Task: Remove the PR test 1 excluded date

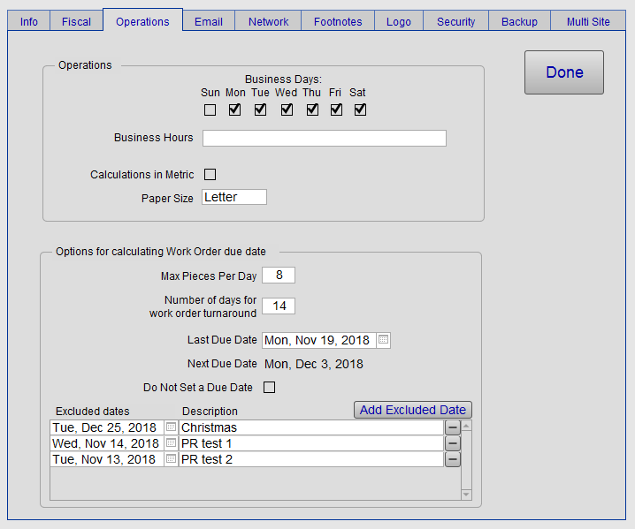Action: pyautogui.click(x=453, y=443)
